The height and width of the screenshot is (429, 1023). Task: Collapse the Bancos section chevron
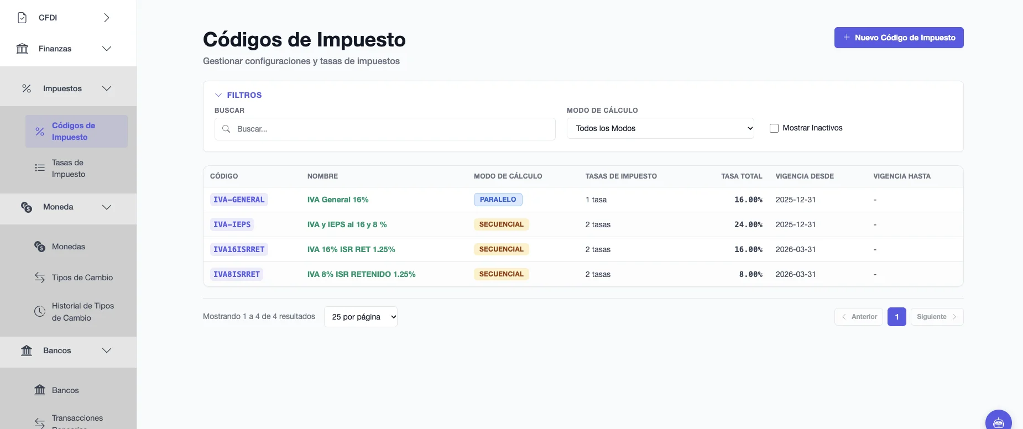[107, 350]
